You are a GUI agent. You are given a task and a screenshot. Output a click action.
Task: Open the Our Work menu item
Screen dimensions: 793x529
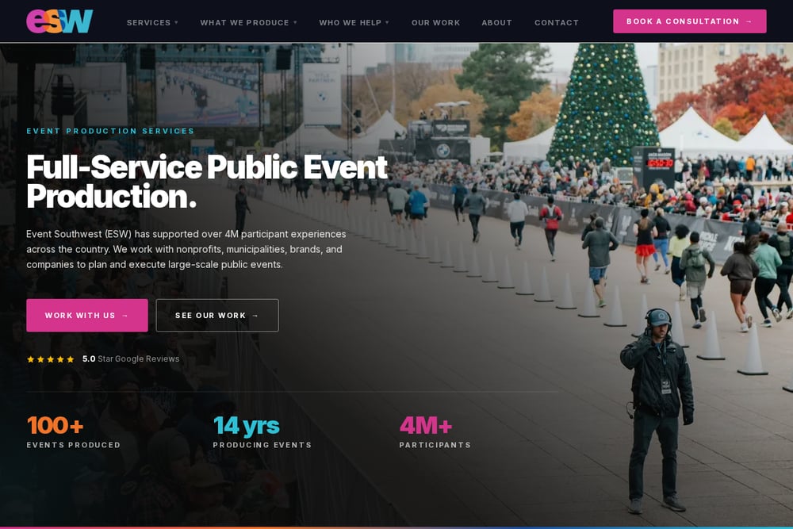pyautogui.click(x=436, y=23)
